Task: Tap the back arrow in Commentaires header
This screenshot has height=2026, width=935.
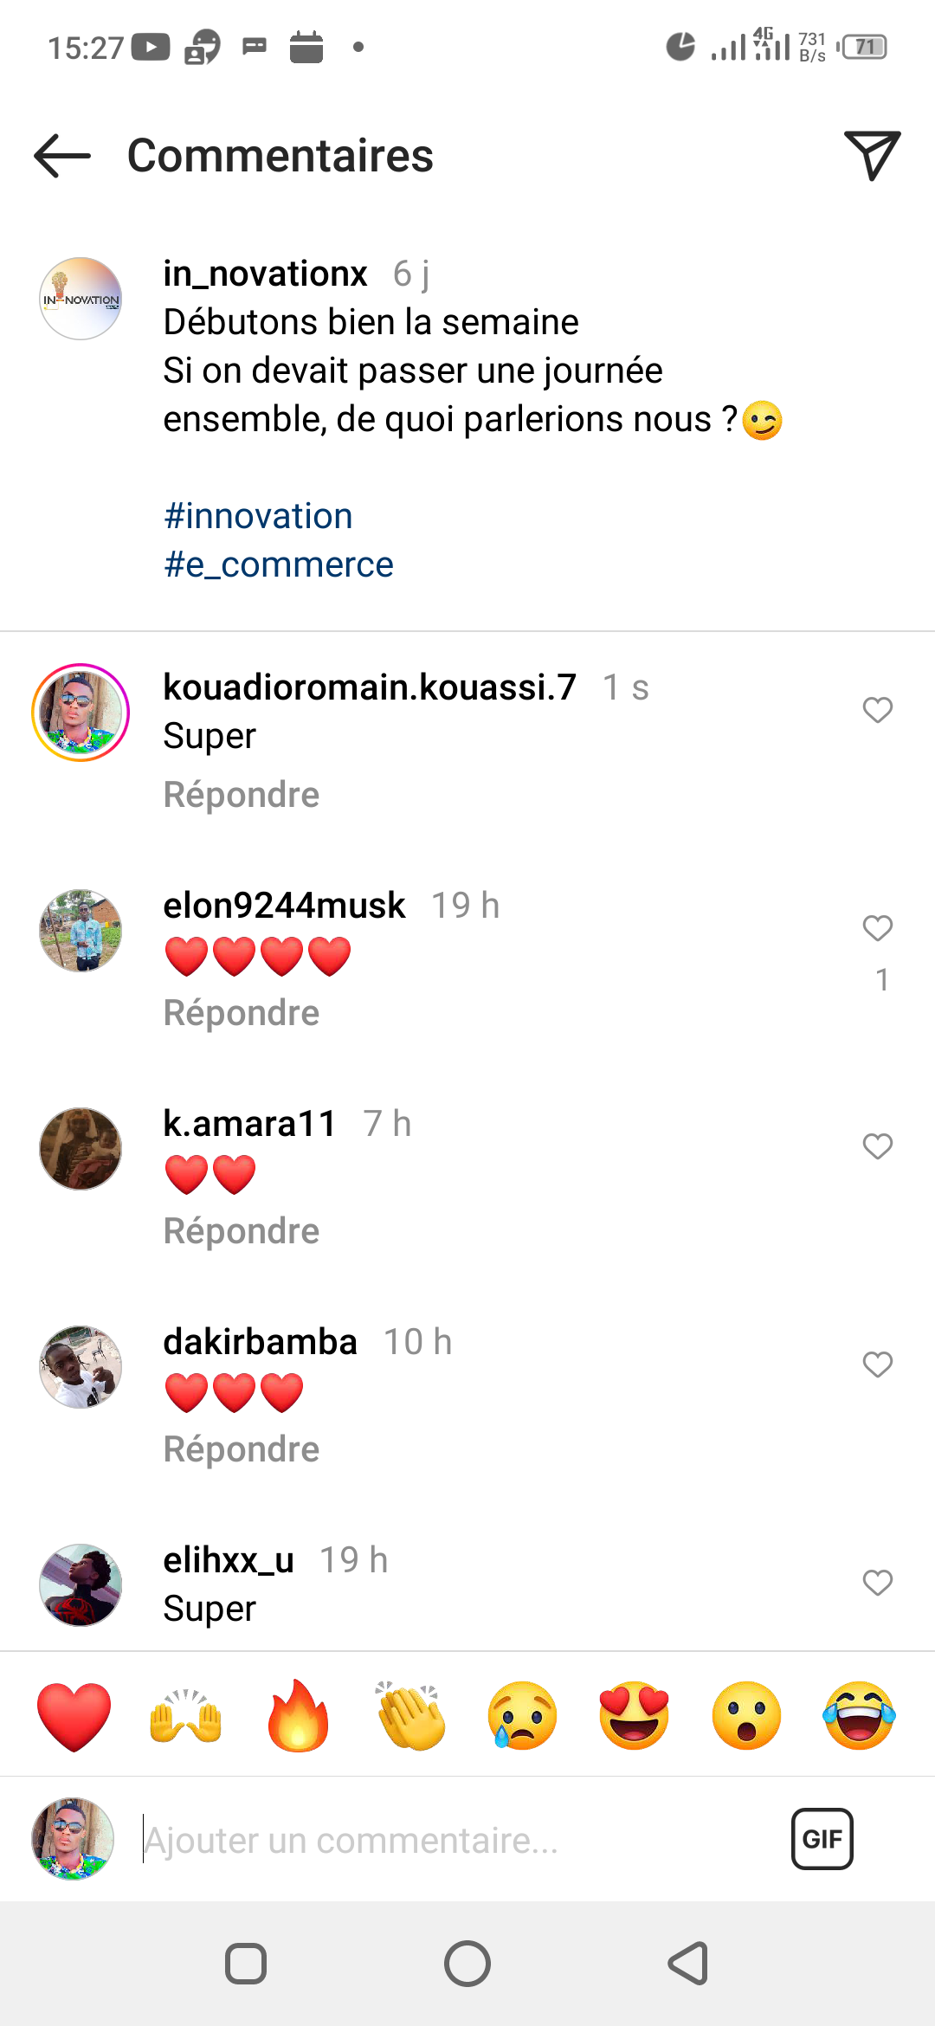Action: (62, 156)
